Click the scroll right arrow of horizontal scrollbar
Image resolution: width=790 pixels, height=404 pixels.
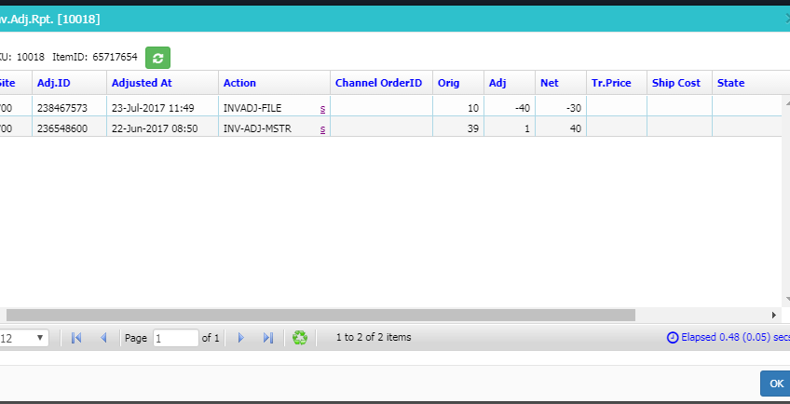point(774,315)
